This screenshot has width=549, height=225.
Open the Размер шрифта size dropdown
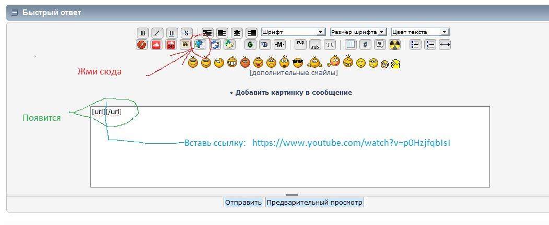[x=358, y=32]
